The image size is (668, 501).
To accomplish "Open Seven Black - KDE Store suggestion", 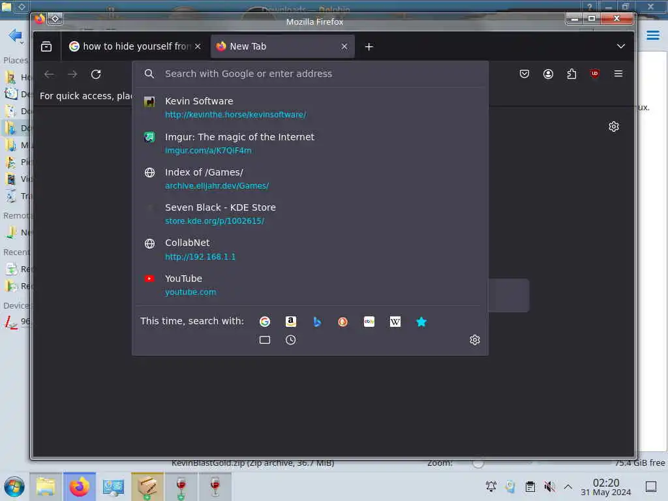I will [x=310, y=214].
